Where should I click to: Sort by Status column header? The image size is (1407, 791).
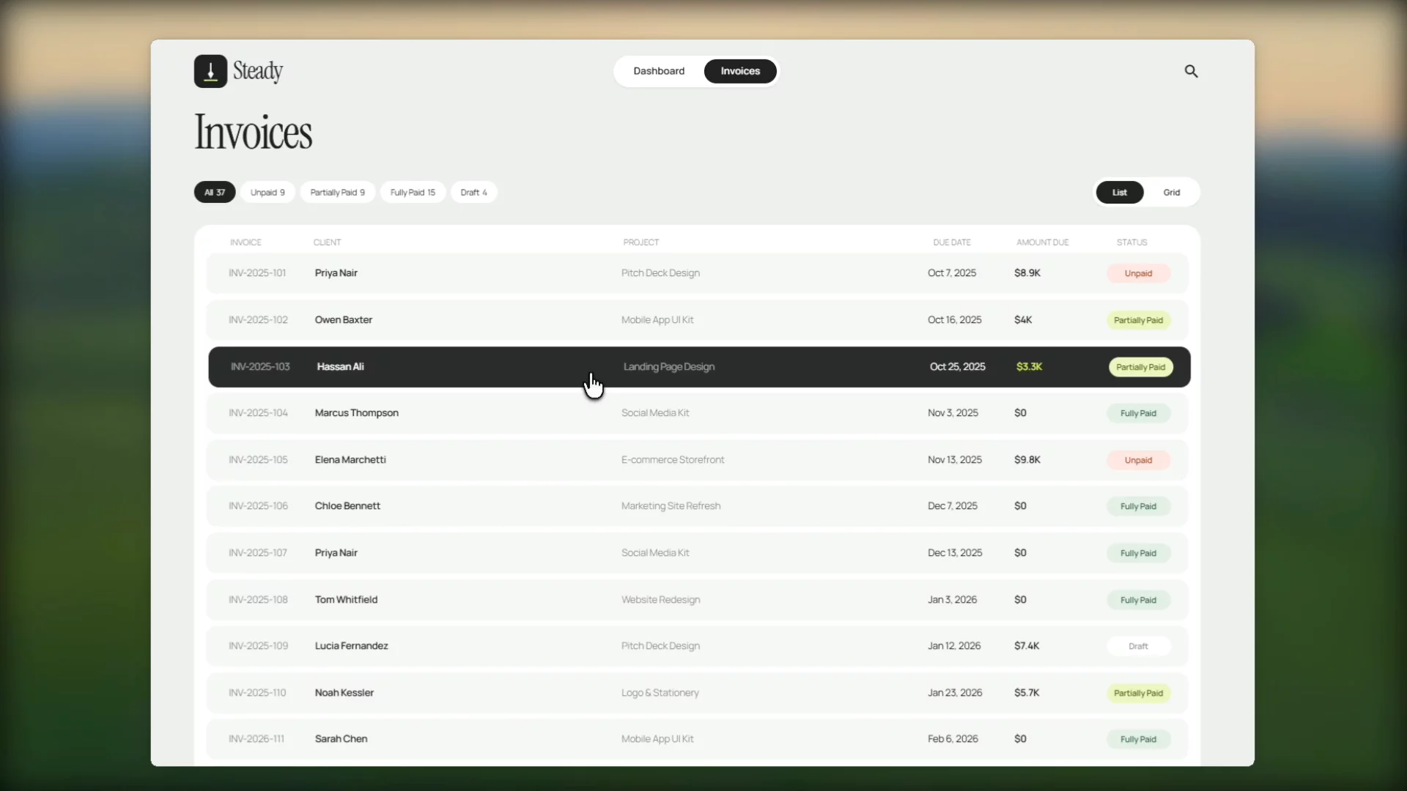tap(1131, 242)
